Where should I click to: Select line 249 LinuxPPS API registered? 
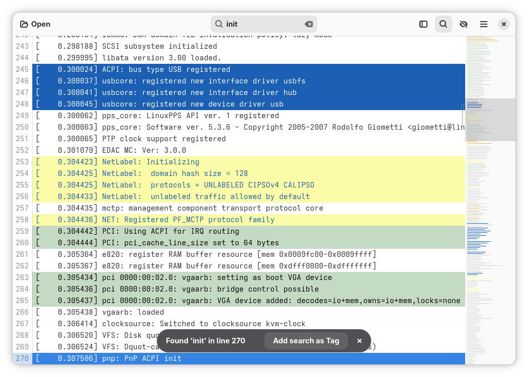click(248, 116)
